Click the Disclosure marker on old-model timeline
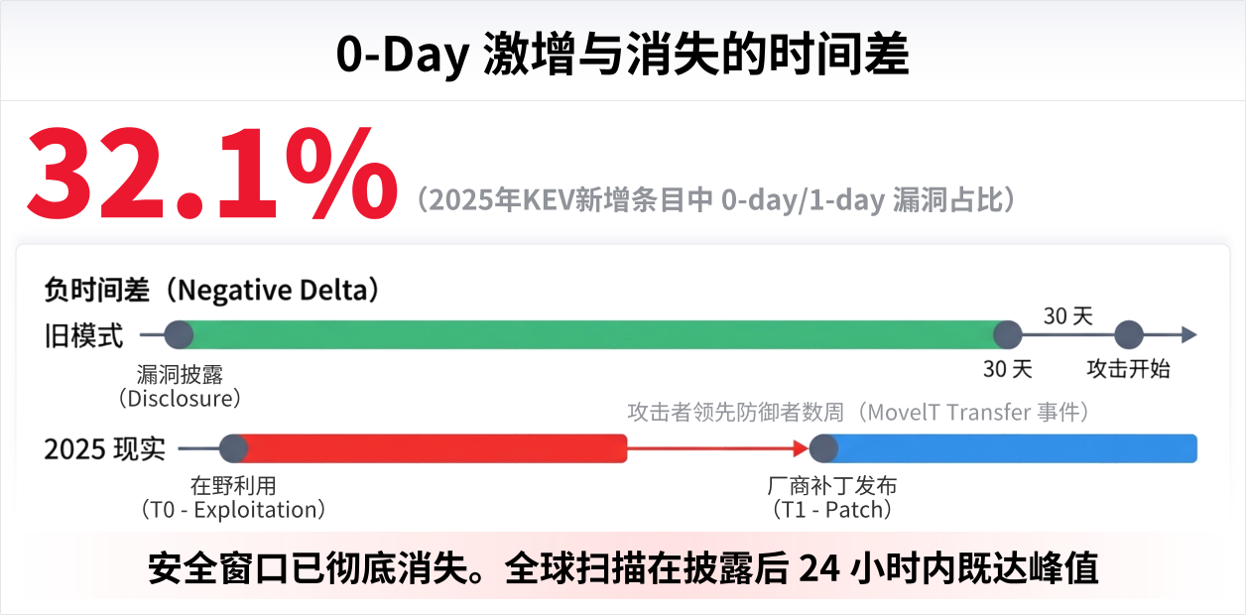Viewport: 1246px width, 615px height. tap(179, 335)
